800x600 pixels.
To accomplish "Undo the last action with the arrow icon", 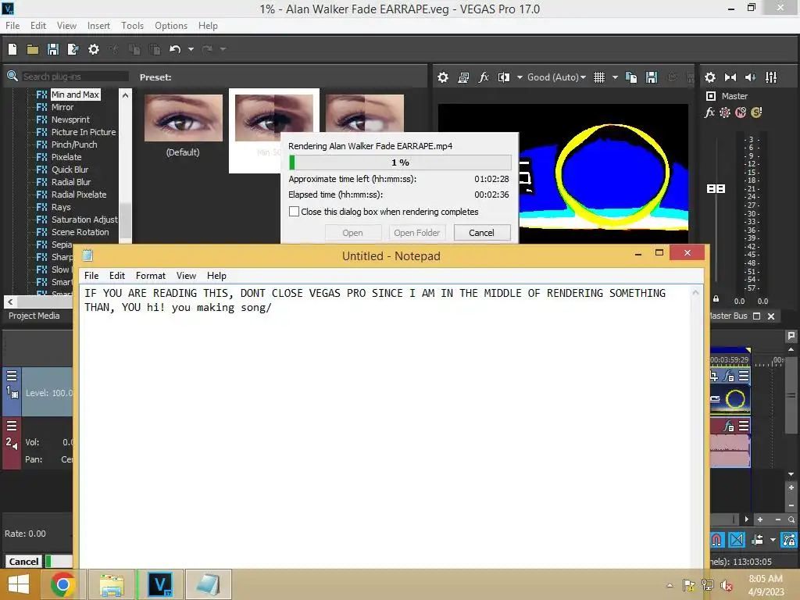I will click(x=175, y=49).
